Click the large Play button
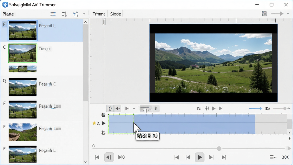293x165 pixels. [199, 157]
